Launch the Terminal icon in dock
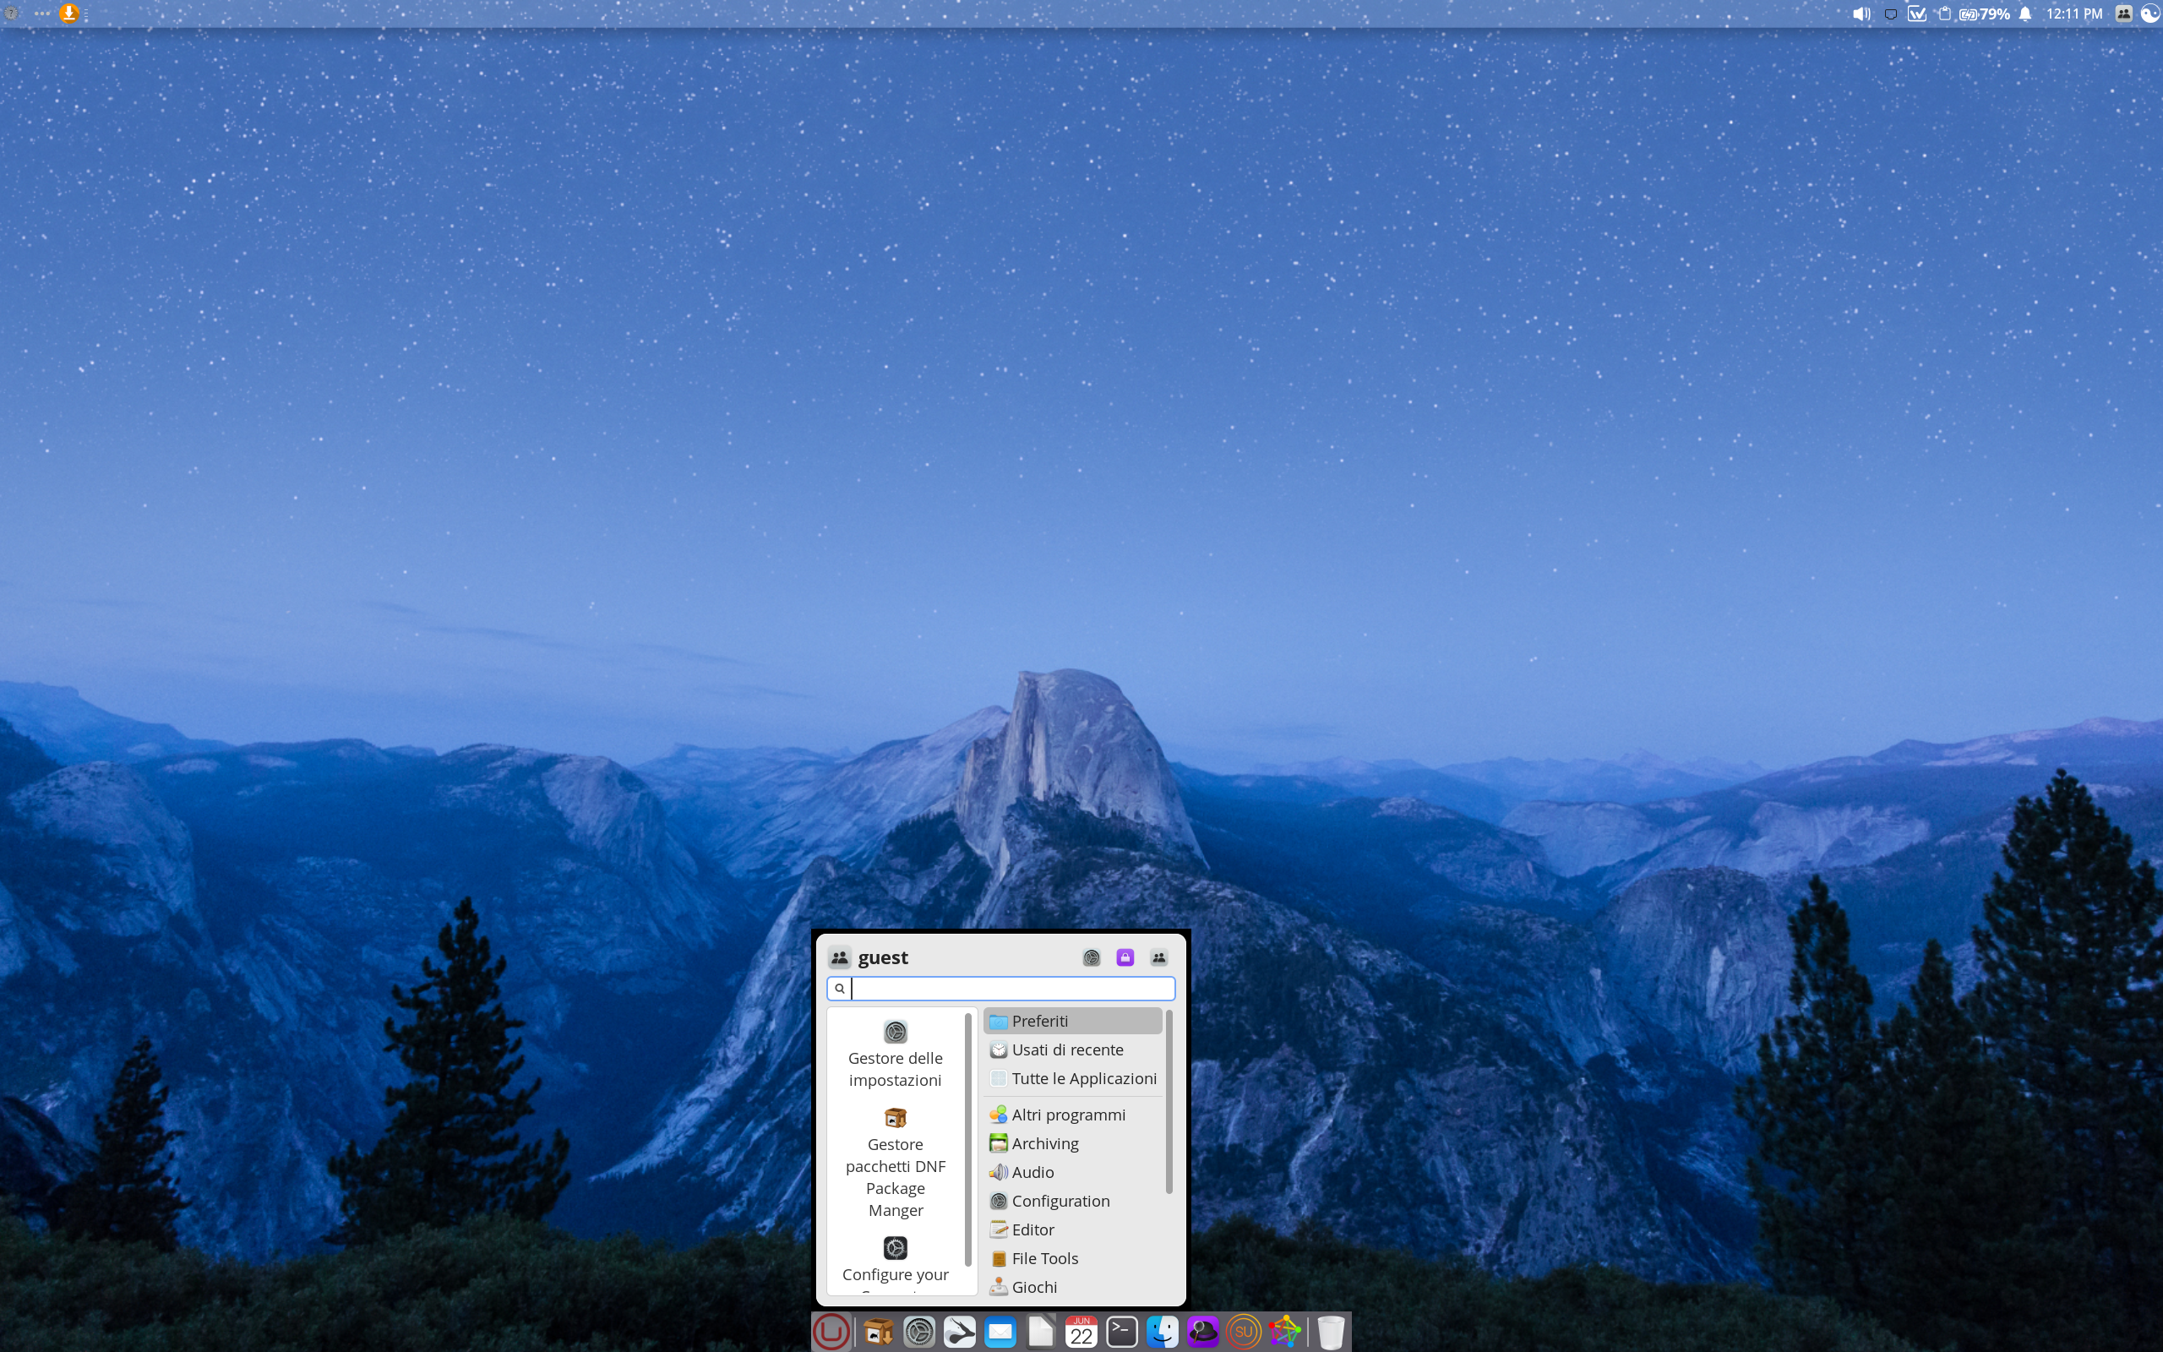This screenshot has width=2163, height=1352. [x=1122, y=1333]
